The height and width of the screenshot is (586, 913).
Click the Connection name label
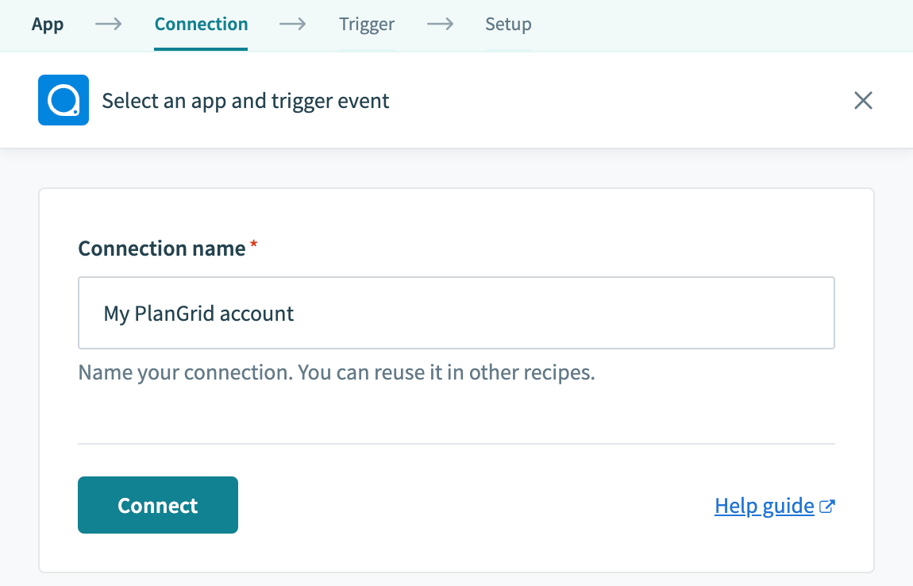(160, 248)
